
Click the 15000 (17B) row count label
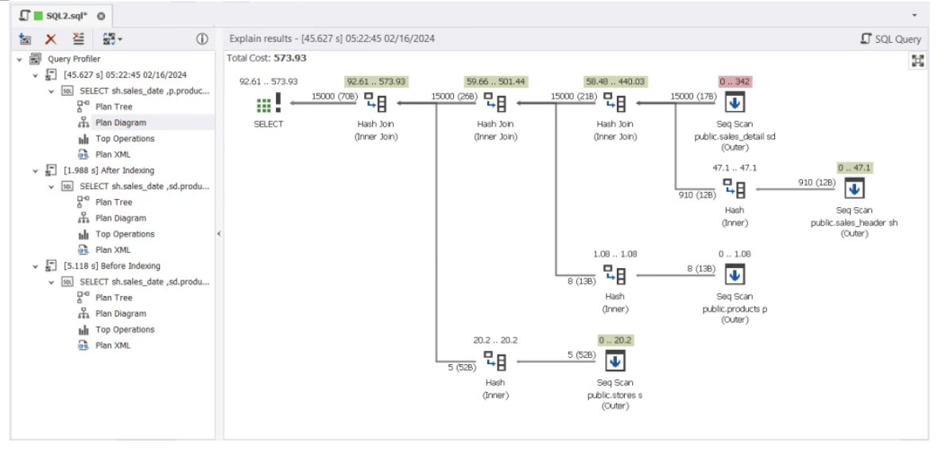click(x=693, y=96)
